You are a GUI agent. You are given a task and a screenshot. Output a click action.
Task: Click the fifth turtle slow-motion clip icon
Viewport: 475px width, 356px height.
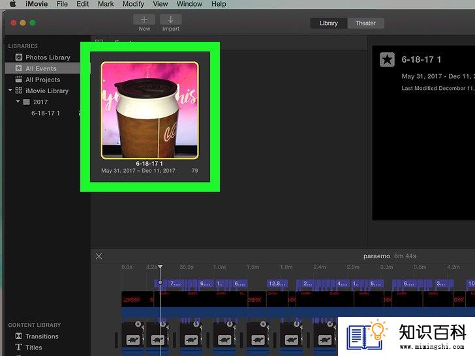pyautogui.click(x=258, y=340)
